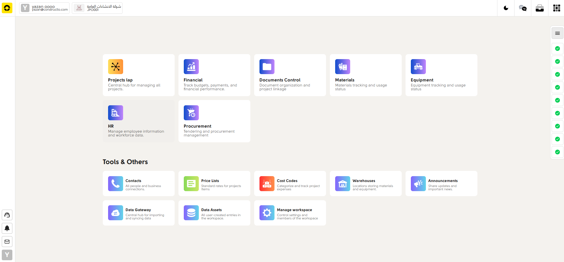
Task: Select the Warehouses label
Action: click(x=364, y=181)
